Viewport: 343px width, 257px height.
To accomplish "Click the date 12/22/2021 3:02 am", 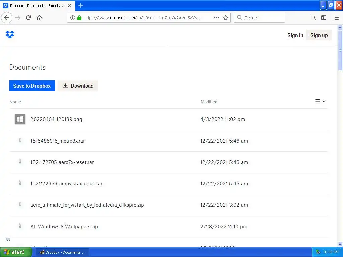I will [x=224, y=205].
